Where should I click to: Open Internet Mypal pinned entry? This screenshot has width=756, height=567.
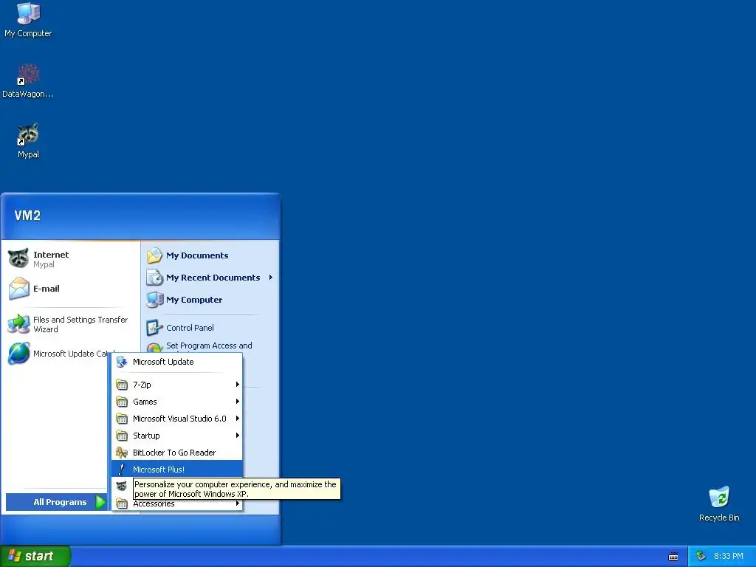coord(72,259)
